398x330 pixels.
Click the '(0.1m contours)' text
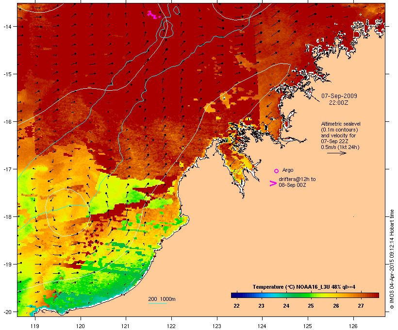tap(339, 130)
